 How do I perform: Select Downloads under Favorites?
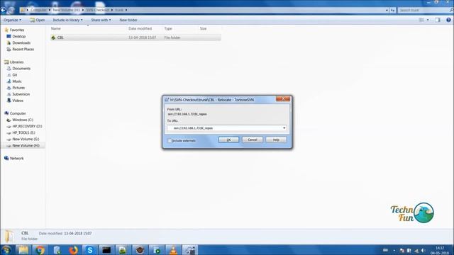pyautogui.click(x=21, y=42)
